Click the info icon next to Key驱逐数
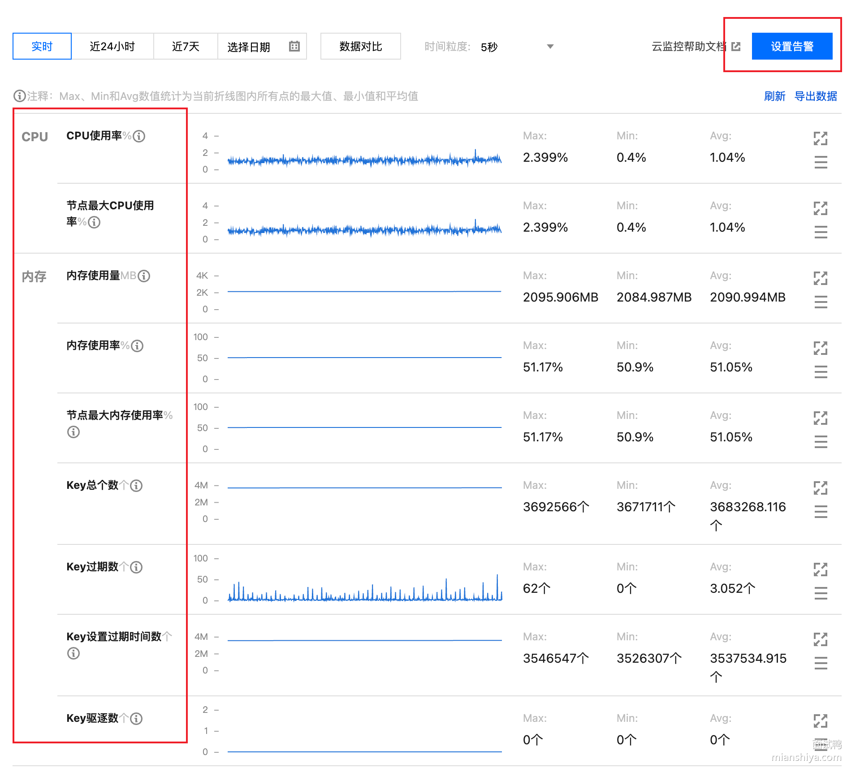 (x=137, y=719)
